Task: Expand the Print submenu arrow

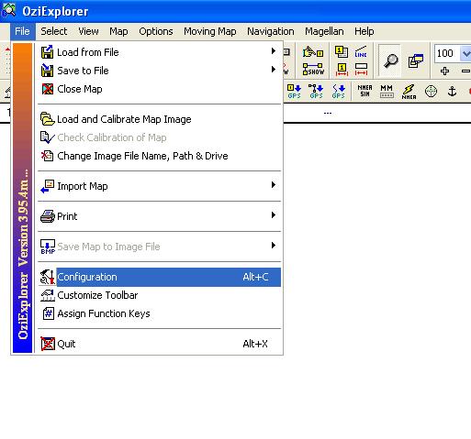Action: coord(274,214)
